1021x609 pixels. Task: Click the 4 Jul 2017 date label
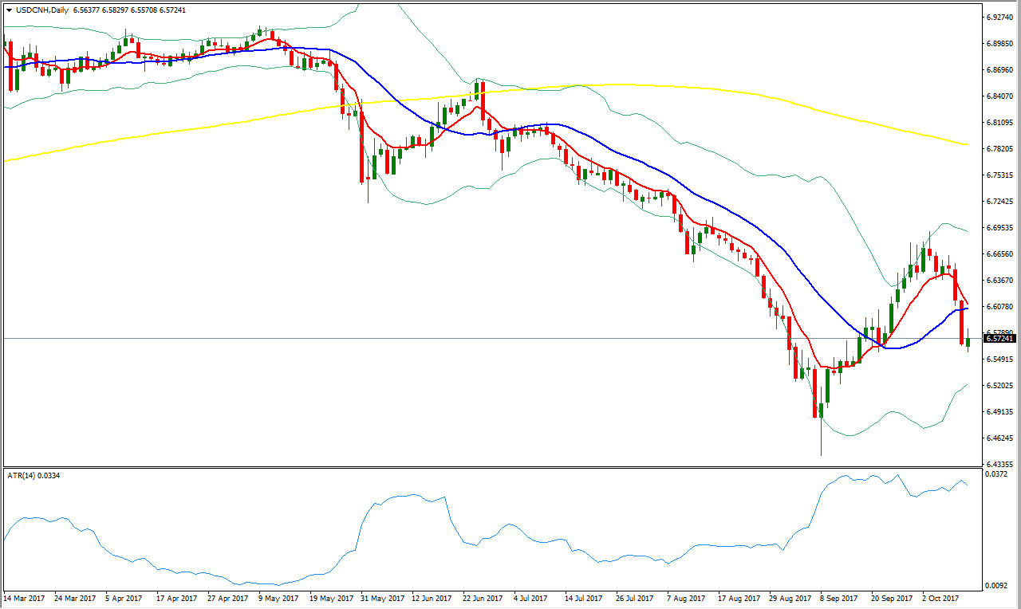(532, 597)
